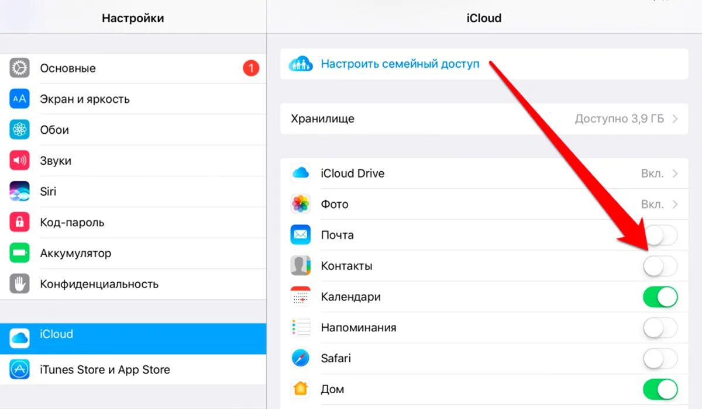Viewport: 702px width, 409px height.
Task: Tap the iCloud Drive label
Action: pos(353,174)
